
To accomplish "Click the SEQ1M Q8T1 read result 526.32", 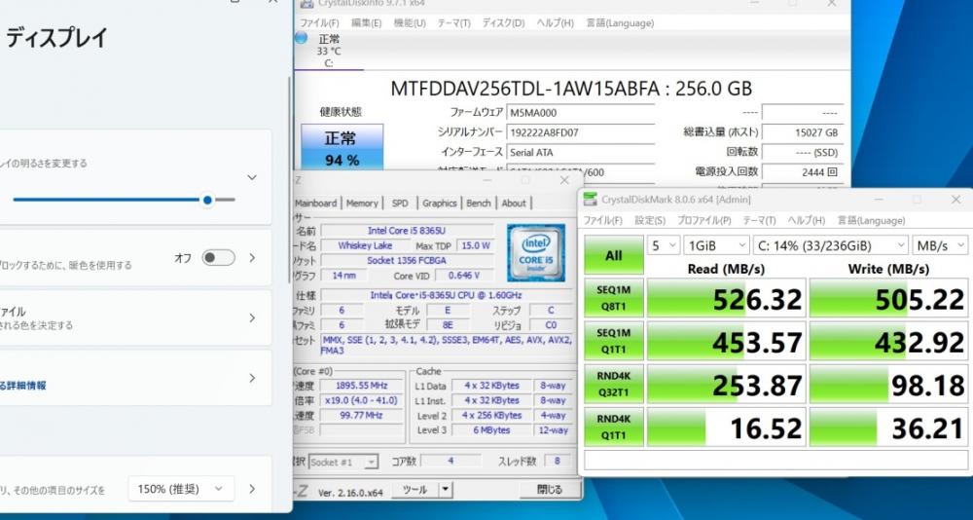I will [726, 298].
